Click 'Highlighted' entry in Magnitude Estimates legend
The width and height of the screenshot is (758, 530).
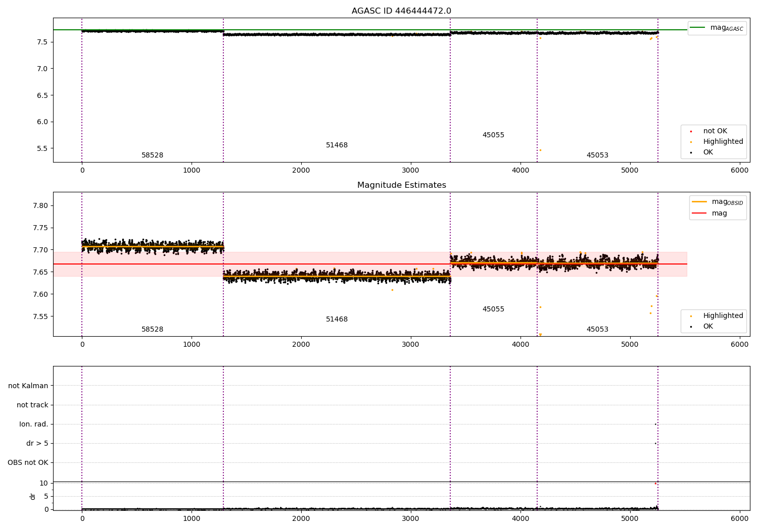tap(717, 315)
